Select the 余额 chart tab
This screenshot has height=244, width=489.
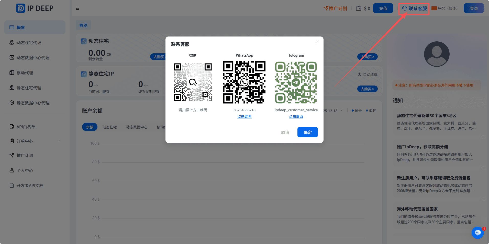tap(90, 127)
